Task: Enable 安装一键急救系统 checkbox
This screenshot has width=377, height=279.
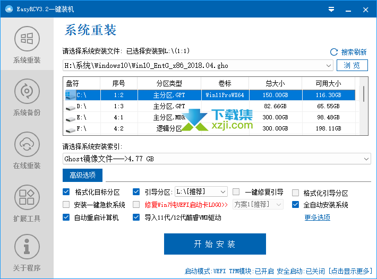Action: pos(66,204)
